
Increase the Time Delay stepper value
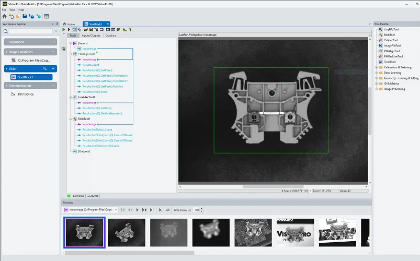[x=202, y=208]
